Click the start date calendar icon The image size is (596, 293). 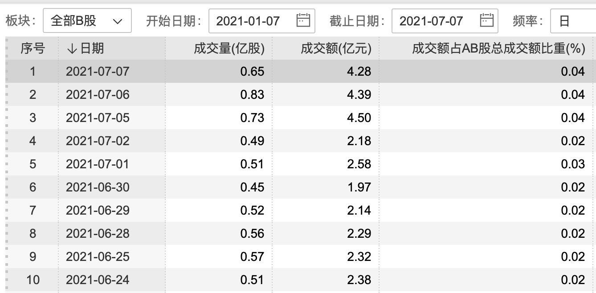coord(303,20)
